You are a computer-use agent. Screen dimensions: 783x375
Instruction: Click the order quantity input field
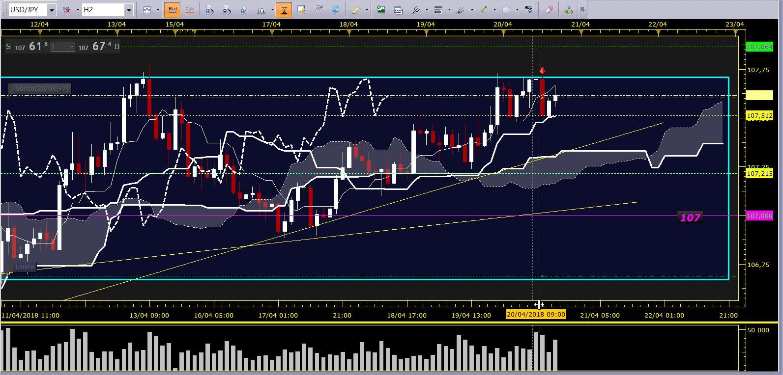[59, 47]
